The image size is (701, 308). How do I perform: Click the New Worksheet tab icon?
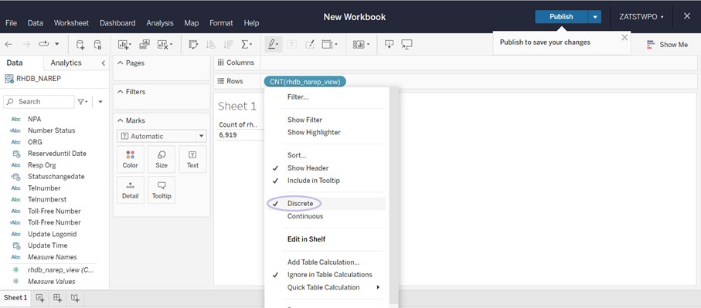pyautogui.click(x=40, y=298)
